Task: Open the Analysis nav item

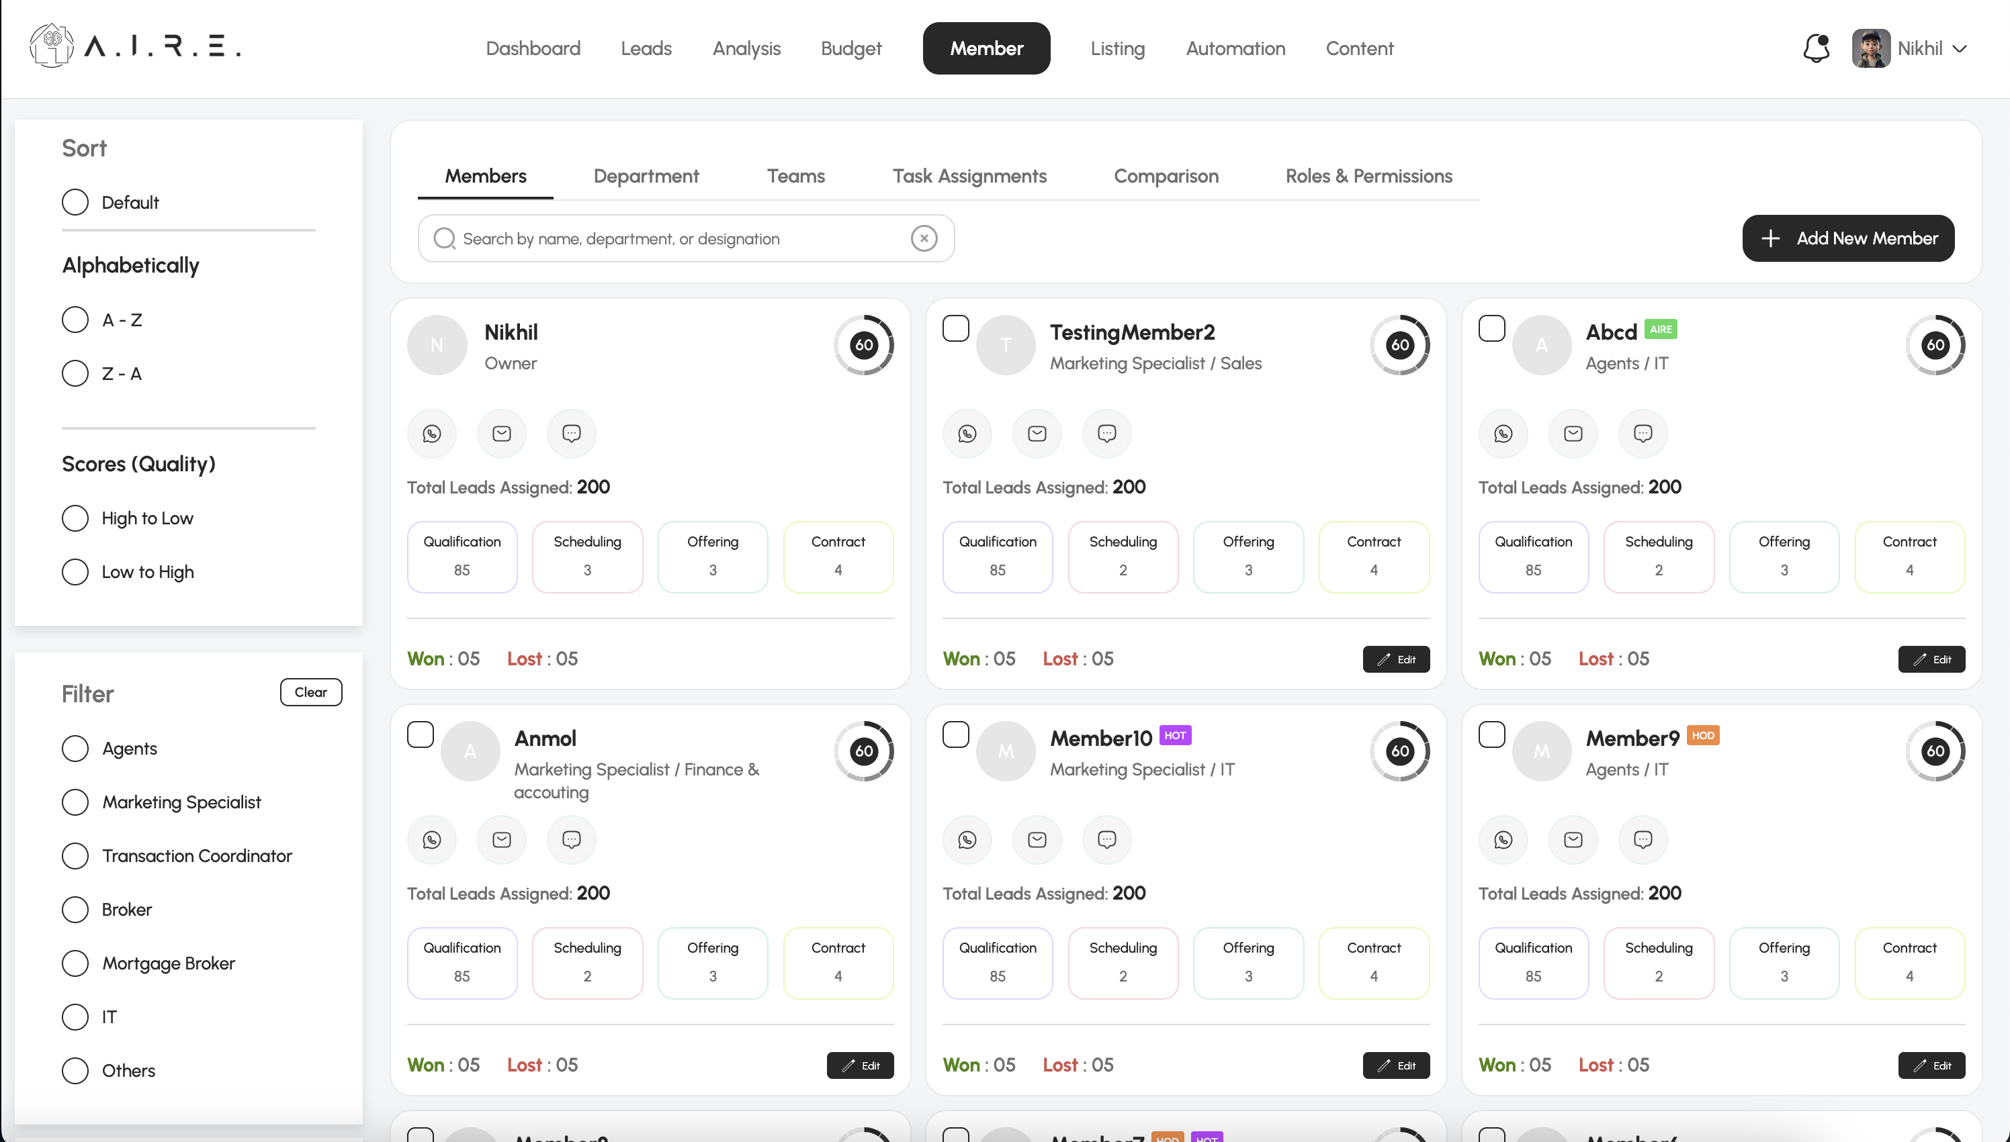Action: click(x=746, y=48)
